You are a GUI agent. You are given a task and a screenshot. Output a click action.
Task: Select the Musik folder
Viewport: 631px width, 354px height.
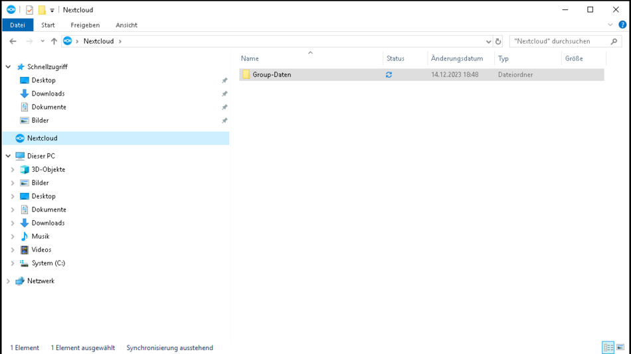[x=41, y=236]
